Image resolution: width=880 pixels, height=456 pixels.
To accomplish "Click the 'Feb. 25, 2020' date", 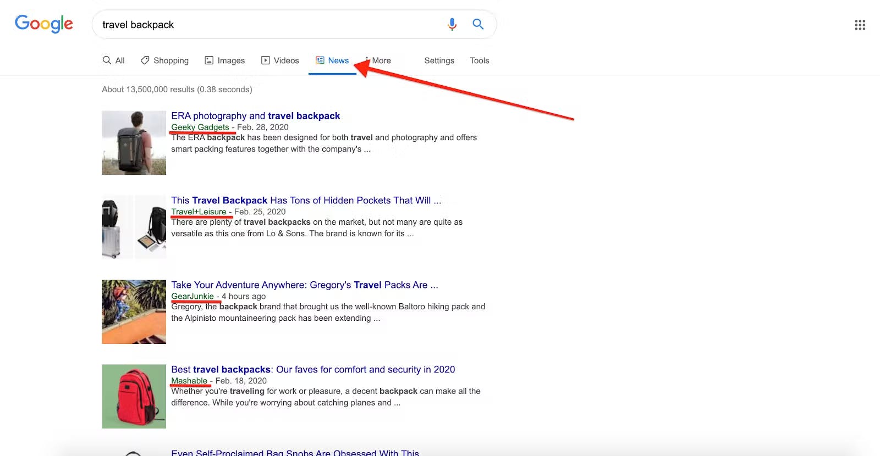I will [260, 212].
